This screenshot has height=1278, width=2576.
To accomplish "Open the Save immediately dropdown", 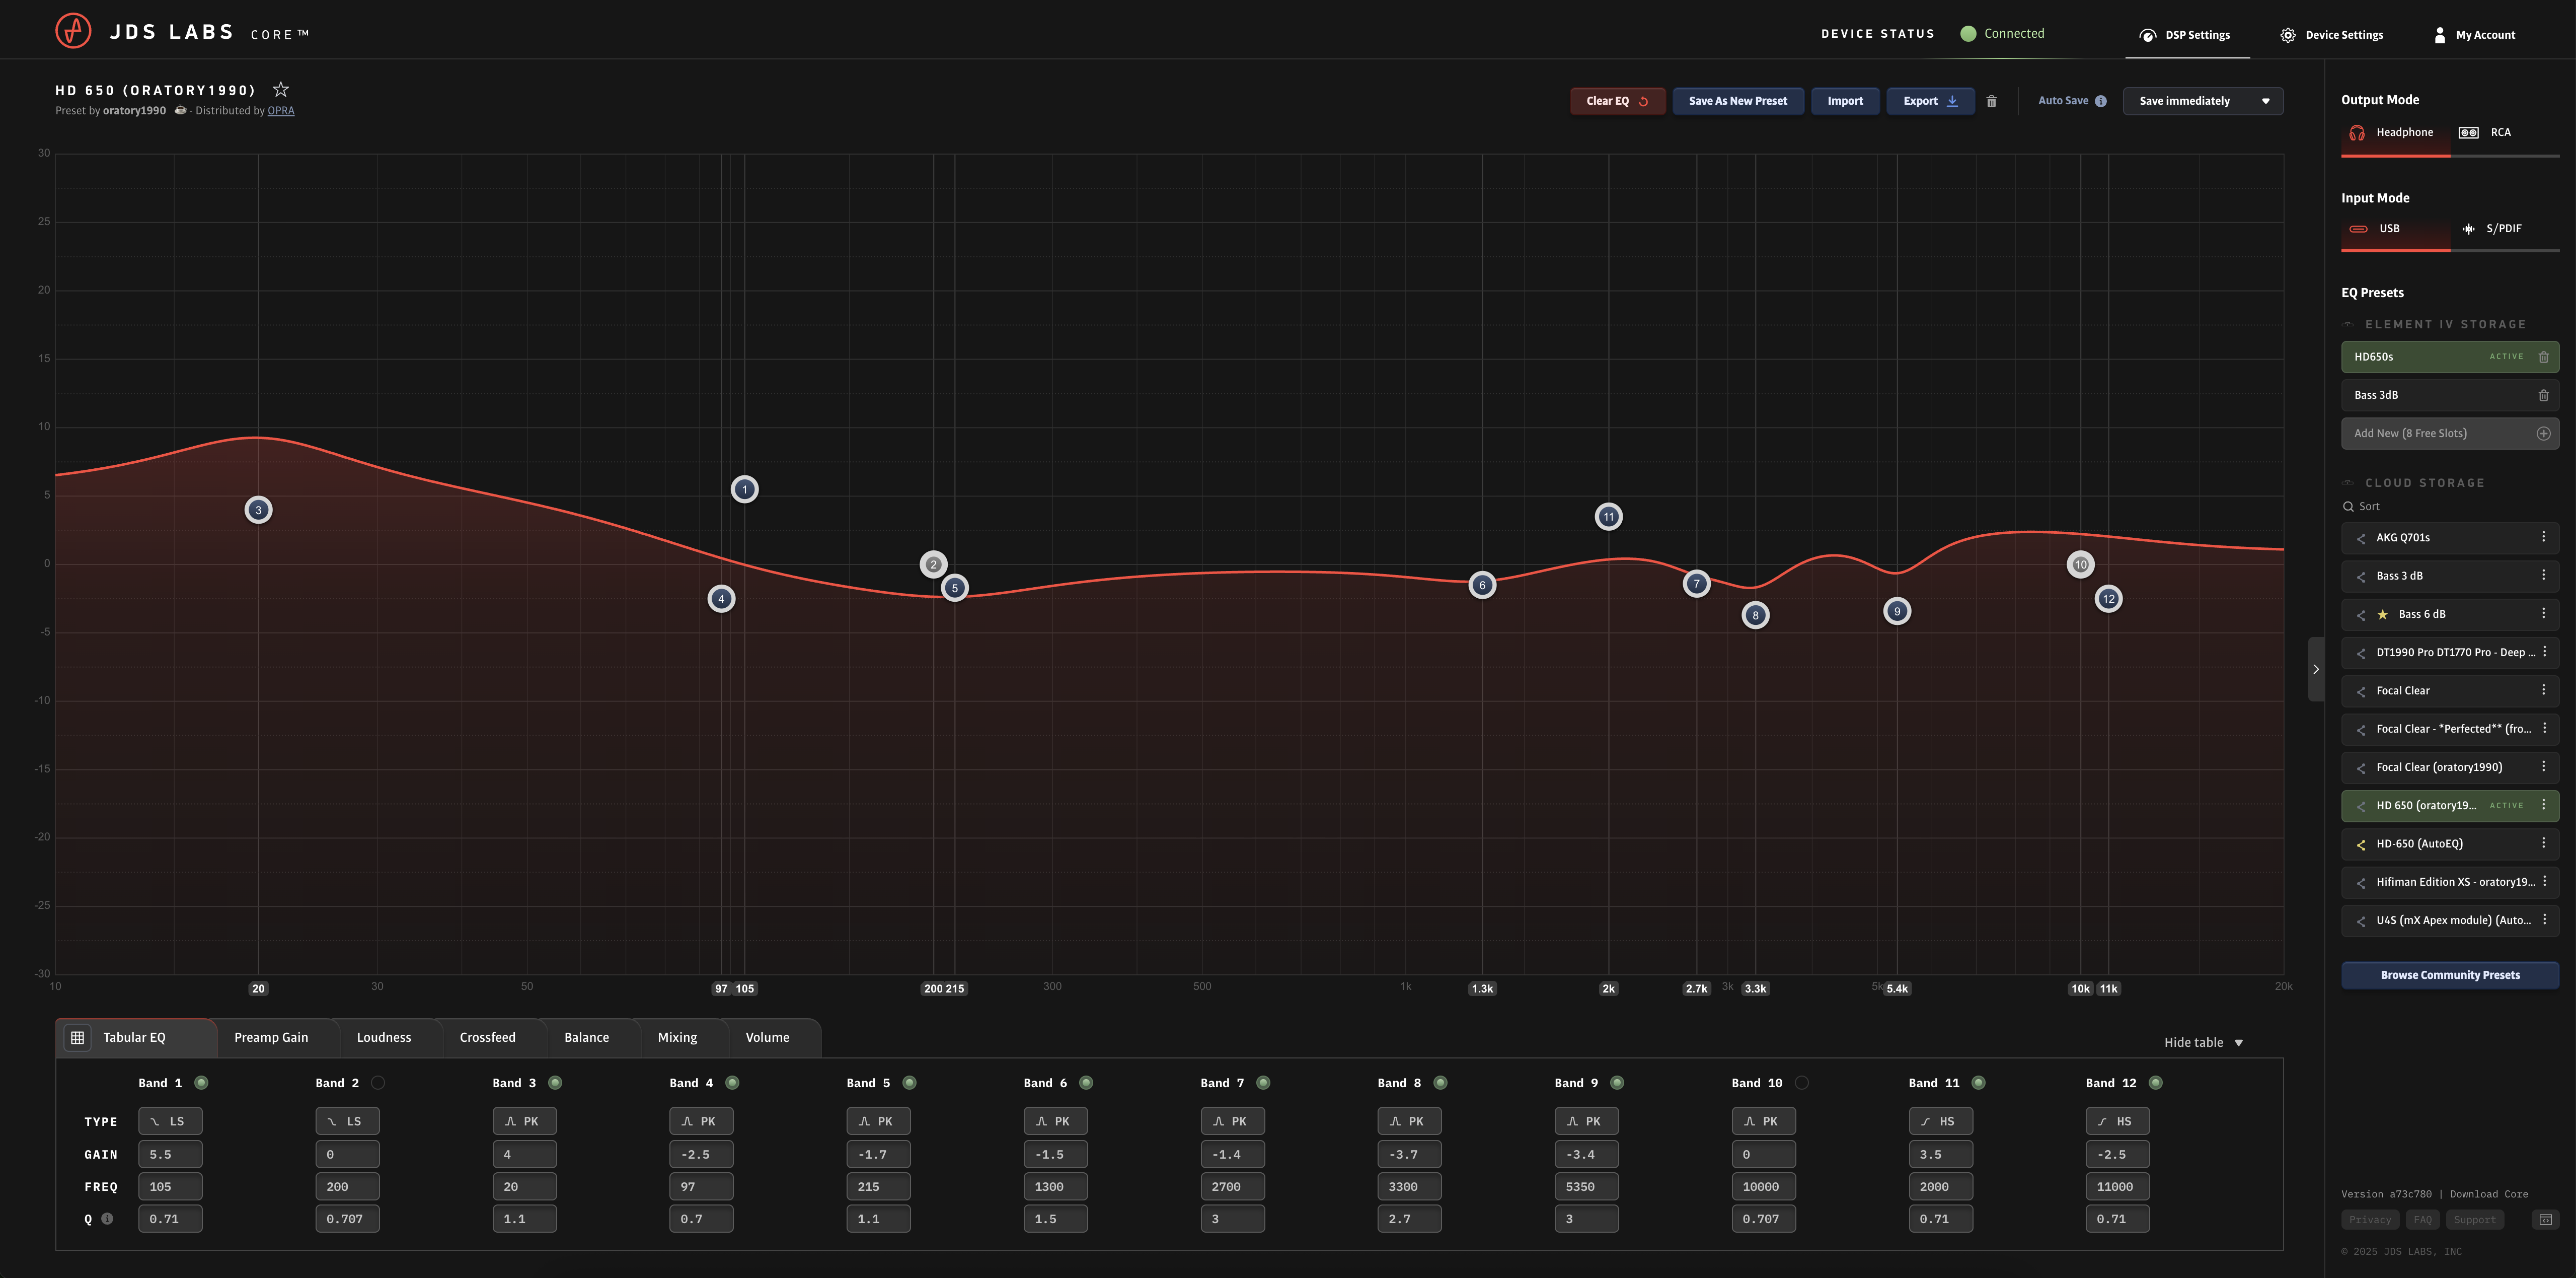I will (2202, 101).
